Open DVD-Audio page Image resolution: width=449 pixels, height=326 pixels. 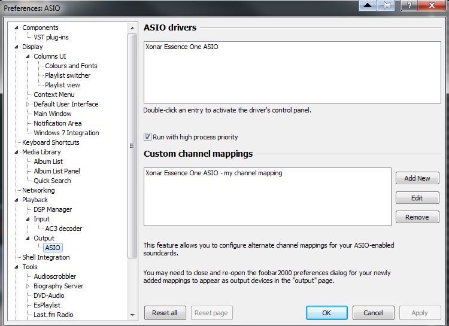click(x=48, y=295)
